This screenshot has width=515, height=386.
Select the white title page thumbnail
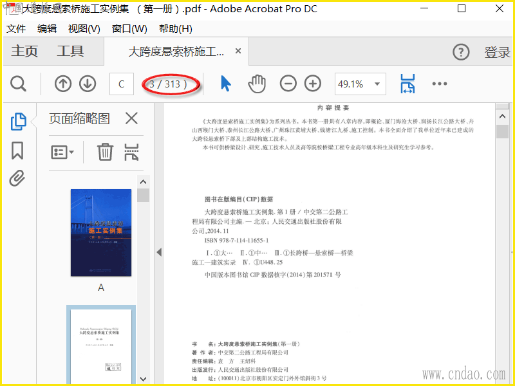coord(101,346)
